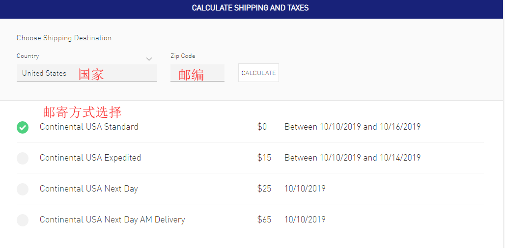
Task: Click the delivery range ending 10/16/2019
Action: pyautogui.click(x=352, y=127)
